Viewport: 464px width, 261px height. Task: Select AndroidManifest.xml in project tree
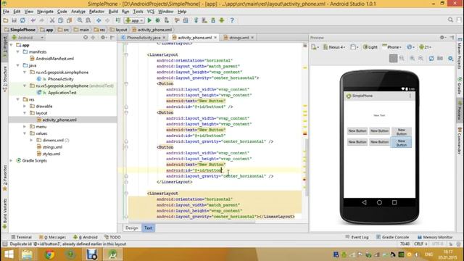point(55,59)
